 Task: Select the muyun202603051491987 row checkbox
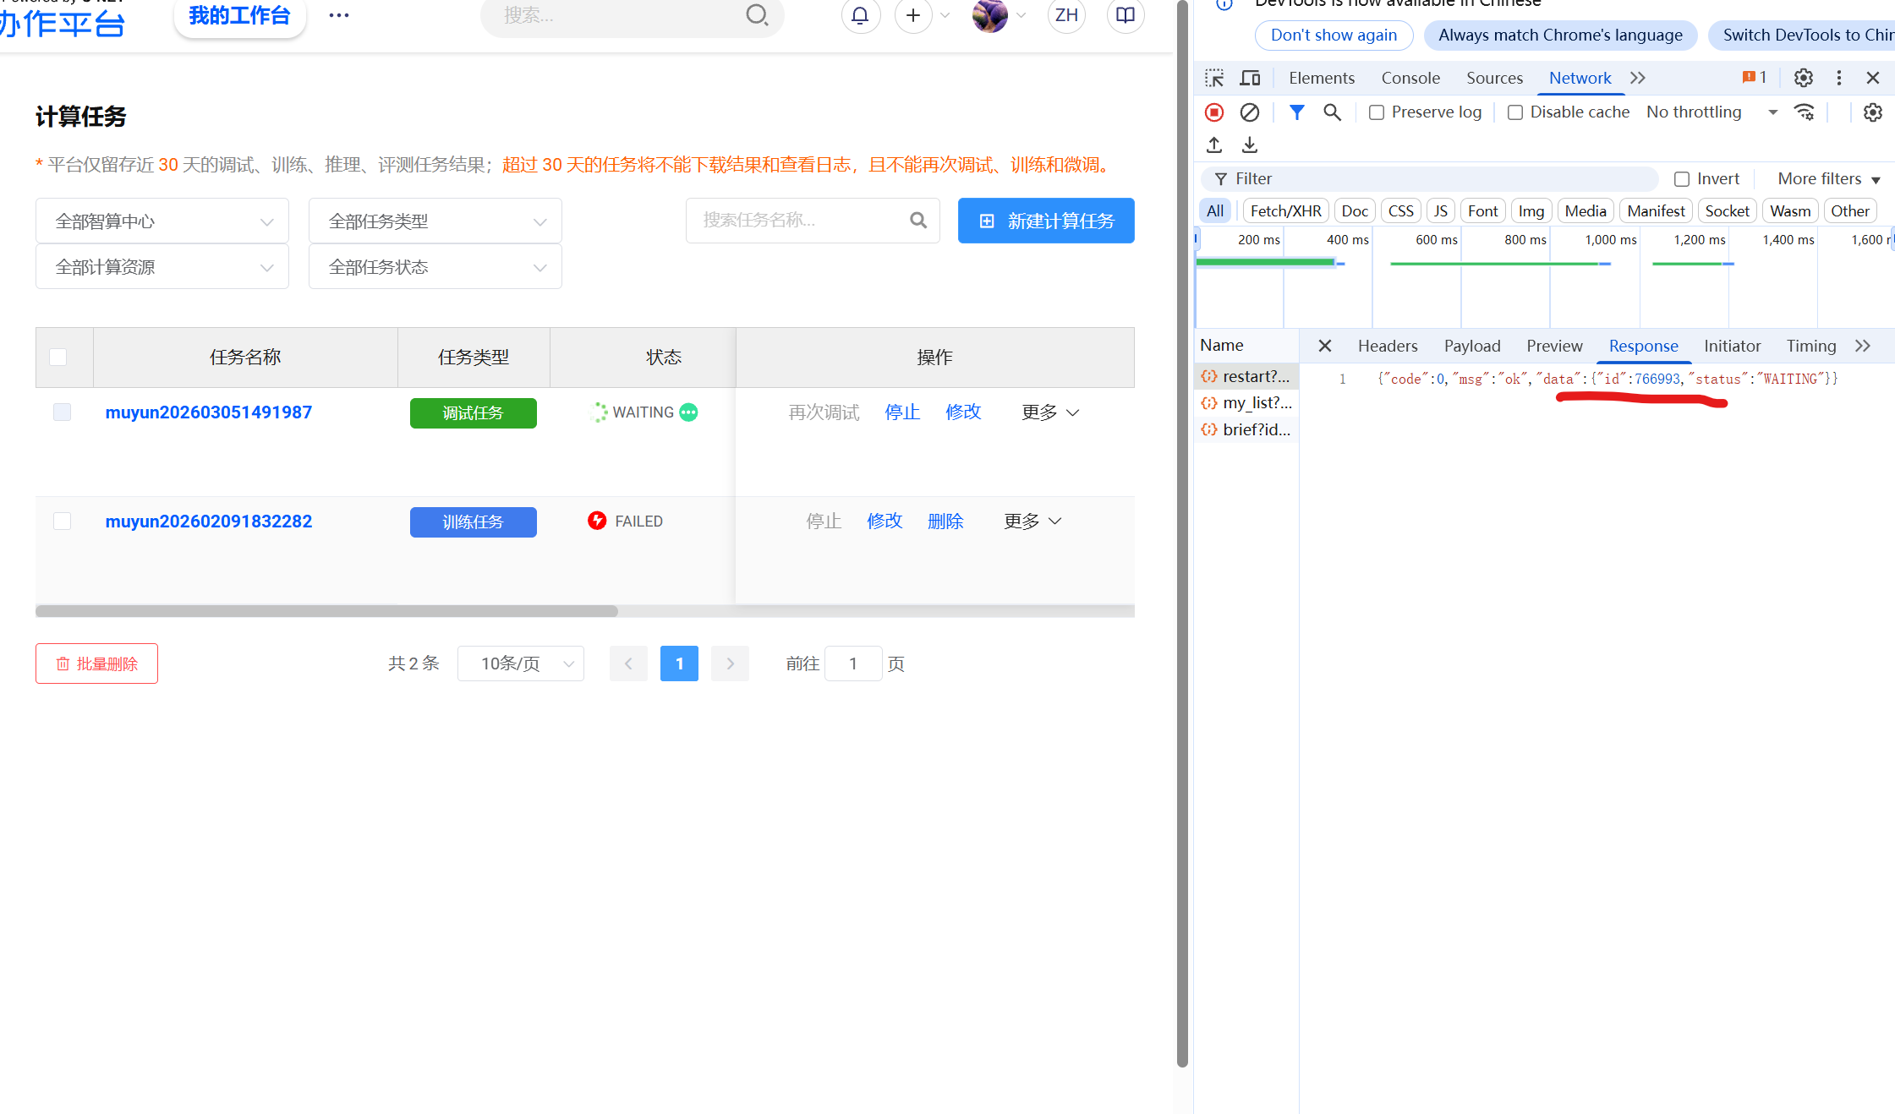pyautogui.click(x=62, y=412)
